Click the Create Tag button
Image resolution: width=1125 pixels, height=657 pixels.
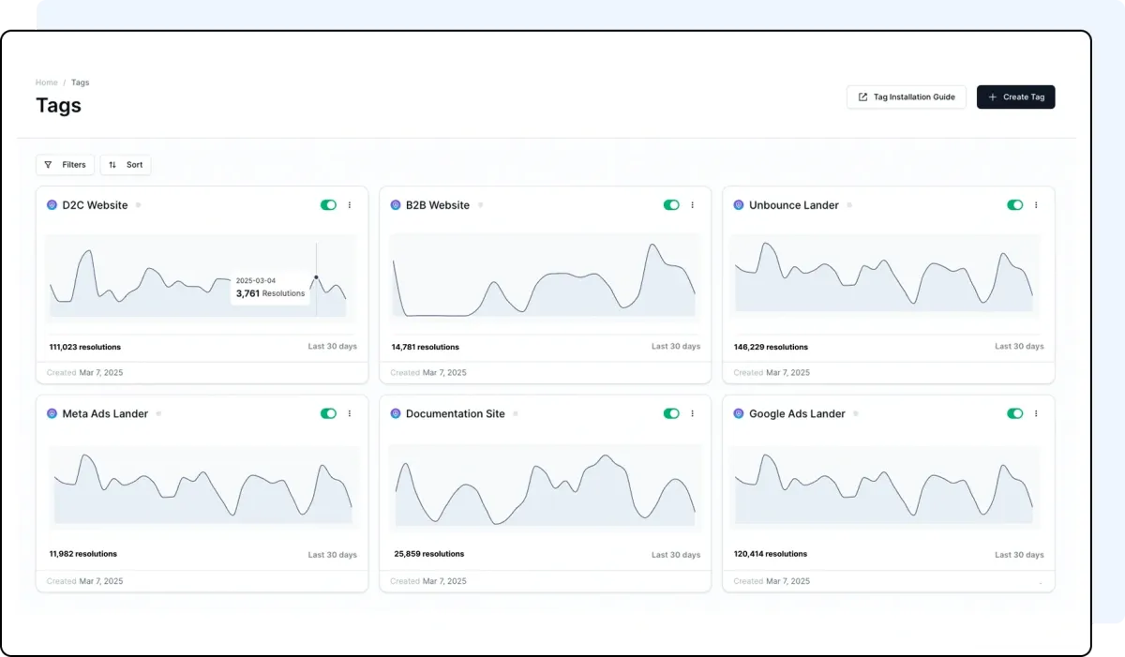tap(1015, 97)
